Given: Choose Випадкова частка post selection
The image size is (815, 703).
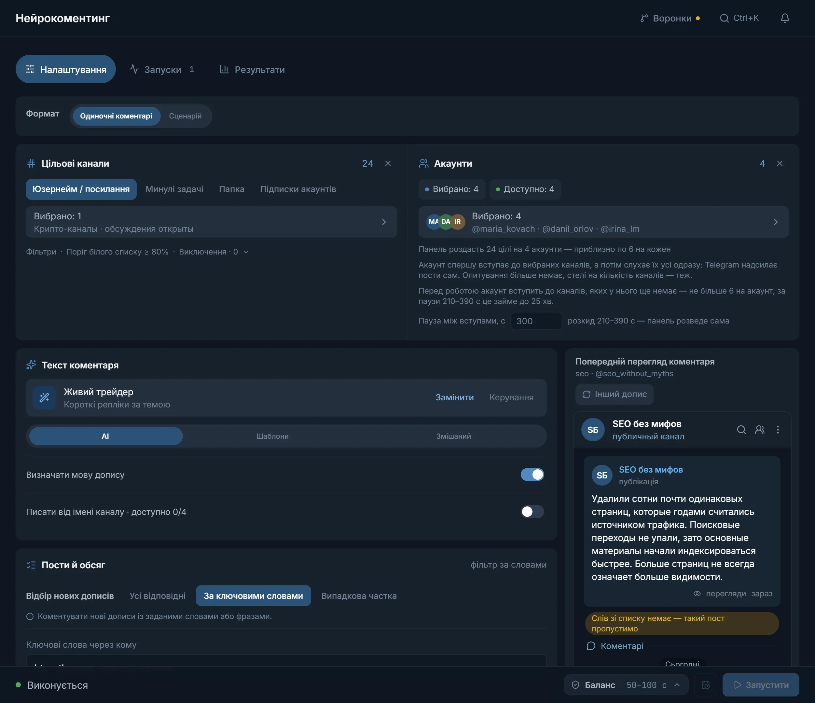Looking at the screenshot, I should (359, 596).
